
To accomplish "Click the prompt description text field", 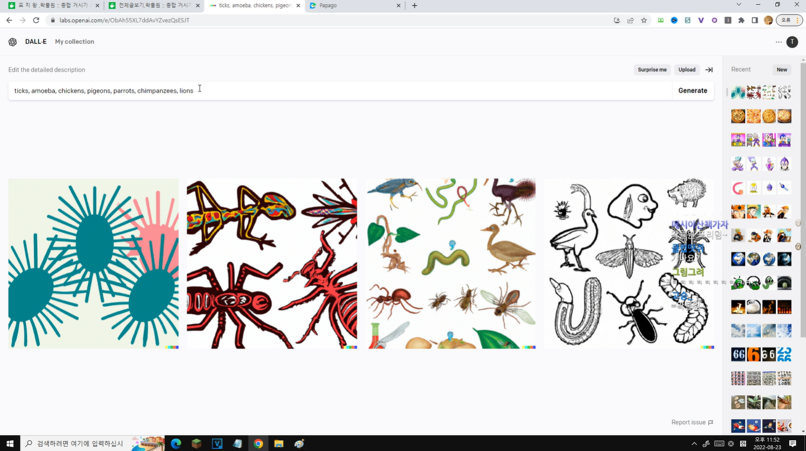I will click(x=340, y=91).
